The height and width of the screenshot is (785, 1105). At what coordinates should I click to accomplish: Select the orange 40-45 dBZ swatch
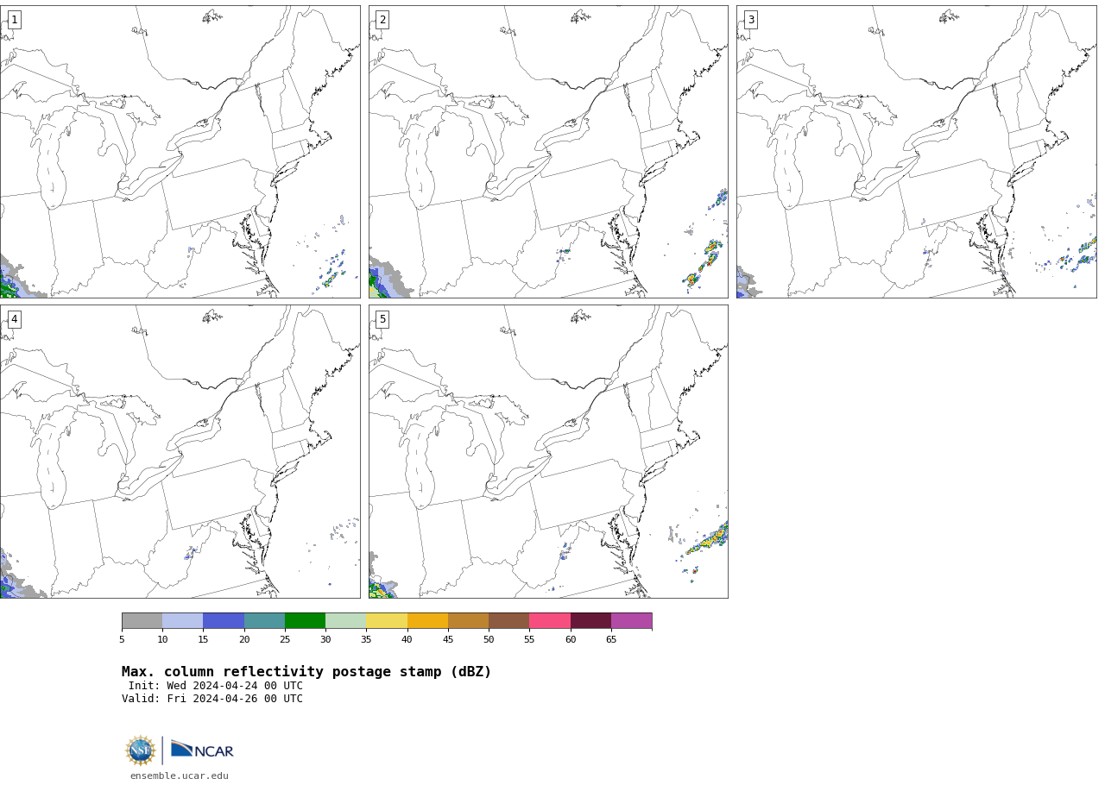click(x=427, y=621)
